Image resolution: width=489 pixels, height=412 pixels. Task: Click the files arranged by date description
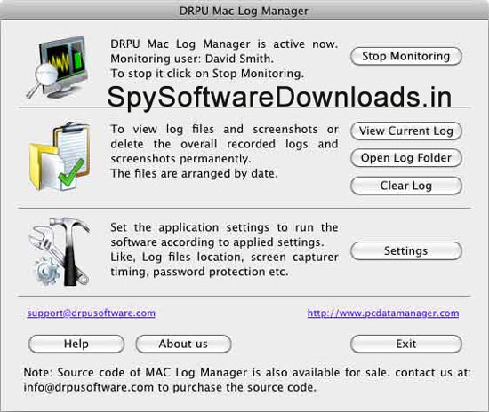coord(195,173)
